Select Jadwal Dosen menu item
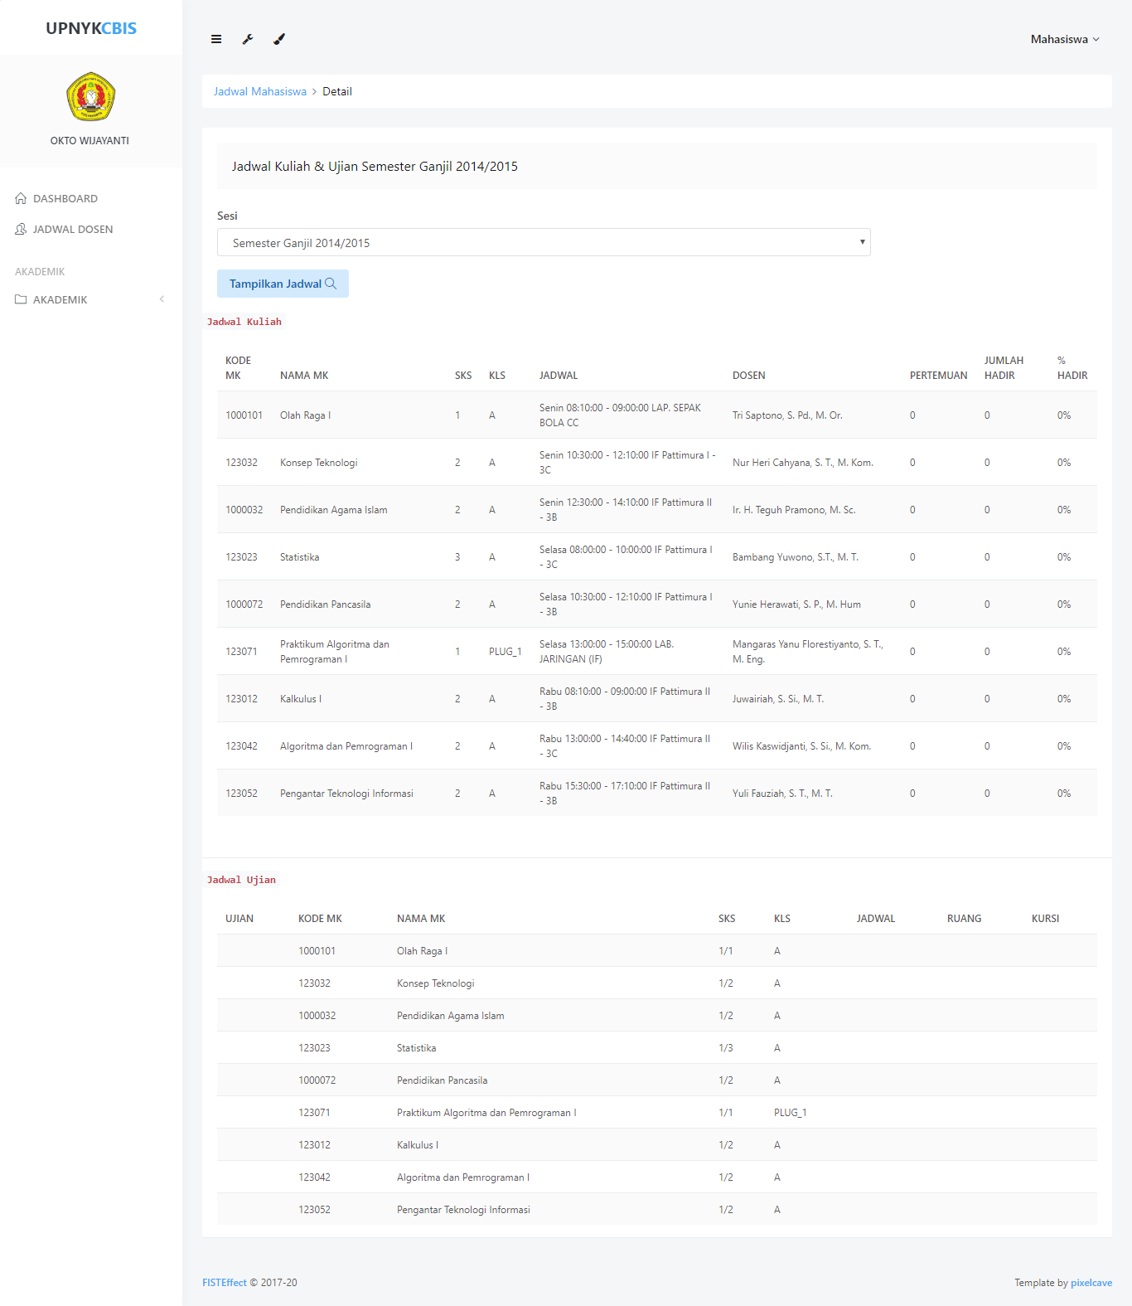Screen dimensions: 1132x1306 [x=73, y=230]
